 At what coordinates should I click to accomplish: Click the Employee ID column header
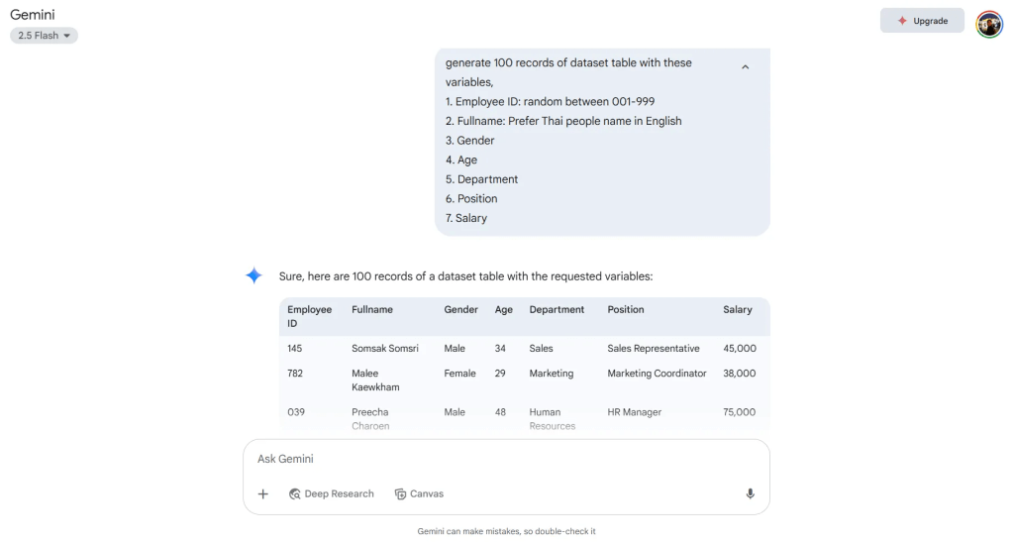[309, 316]
